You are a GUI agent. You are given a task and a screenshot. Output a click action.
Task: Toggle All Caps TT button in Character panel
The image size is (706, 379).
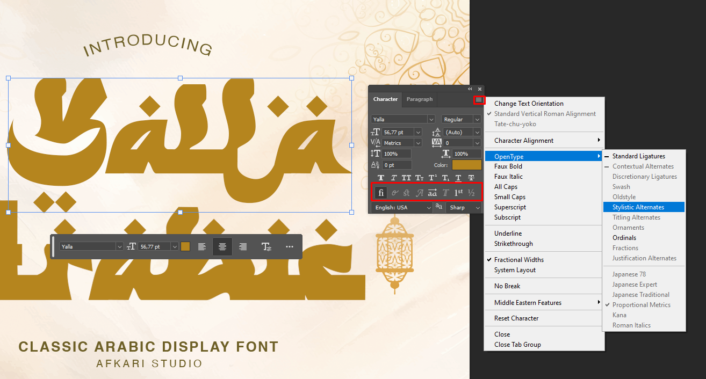tap(406, 178)
